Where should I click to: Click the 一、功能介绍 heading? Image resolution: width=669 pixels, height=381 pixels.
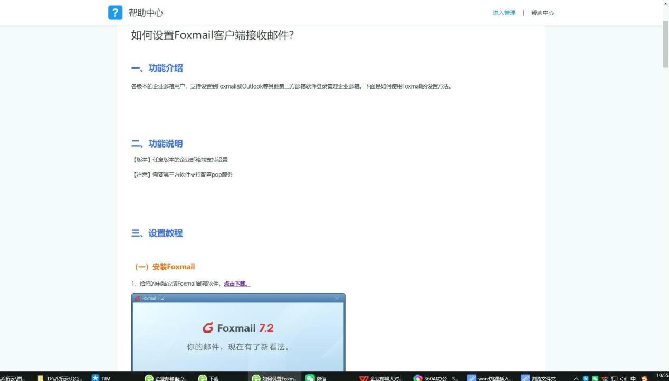[x=157, y=68]
